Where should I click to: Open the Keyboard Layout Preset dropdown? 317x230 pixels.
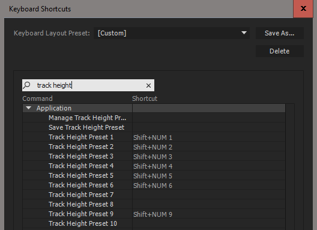172,33
